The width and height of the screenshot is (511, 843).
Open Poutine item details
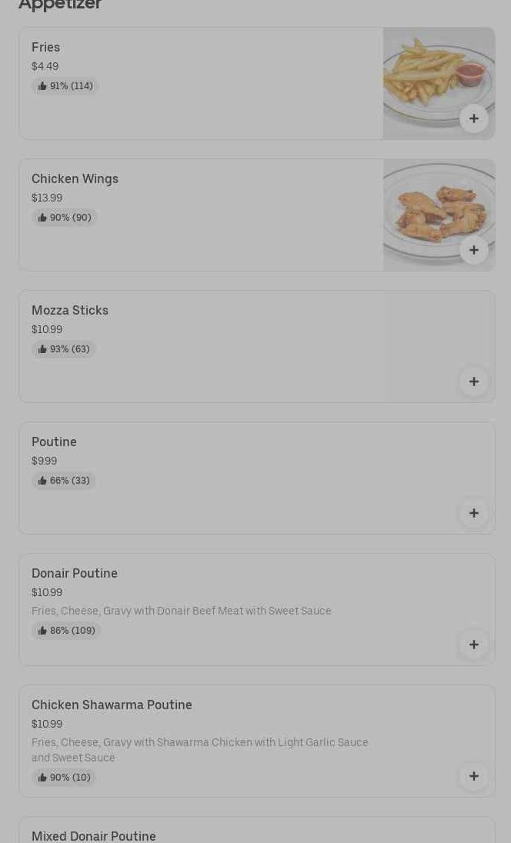coord(54,442)
